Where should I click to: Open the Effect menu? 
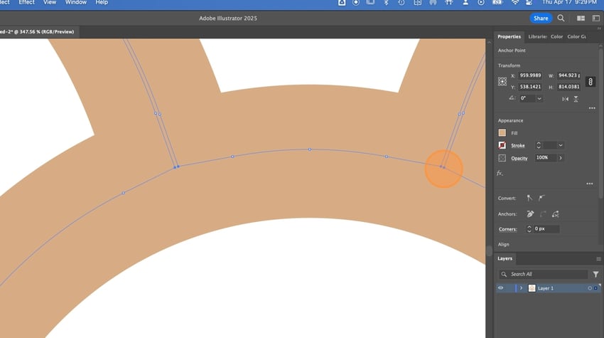click(x=26, y=3)
